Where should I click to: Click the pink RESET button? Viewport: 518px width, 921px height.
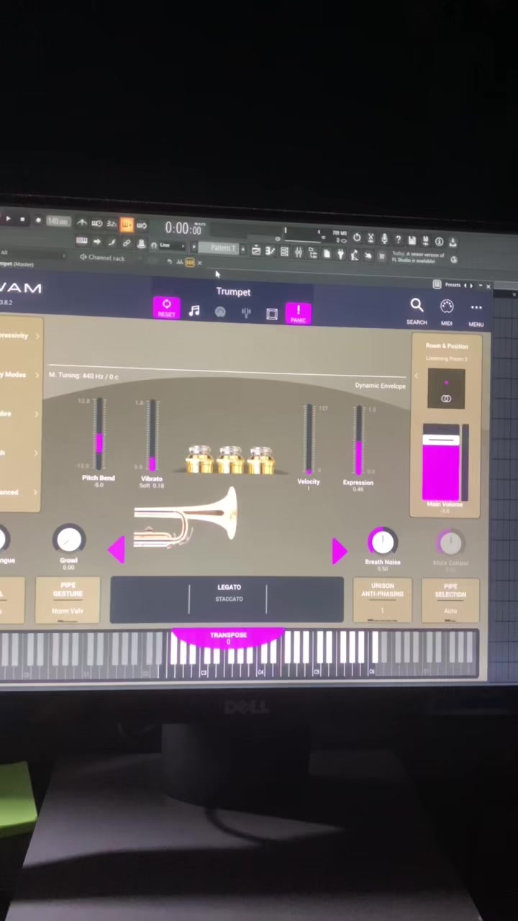coord(166,308)
